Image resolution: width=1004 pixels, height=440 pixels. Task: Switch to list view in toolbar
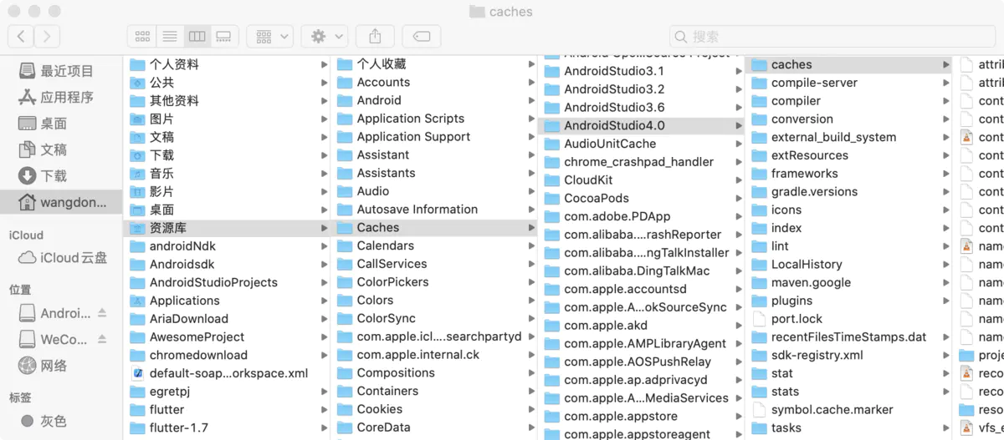[170, 36]
